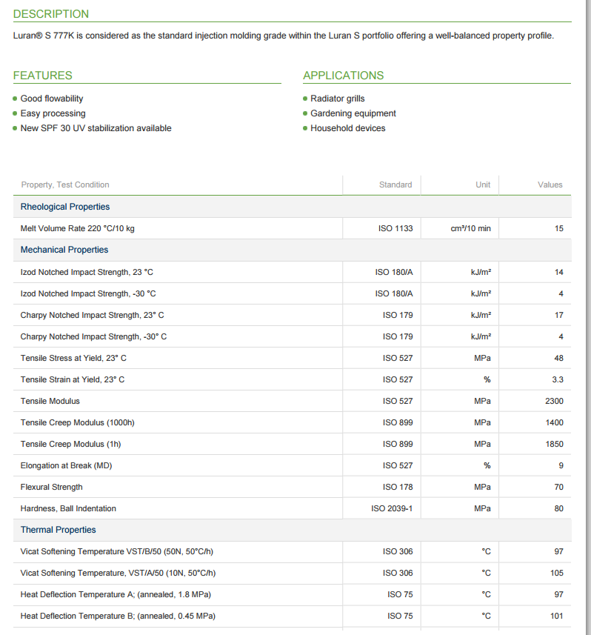
Task: Click 'Izod Notched Impact Strength, 23 °C'
Action: point(87,272)
